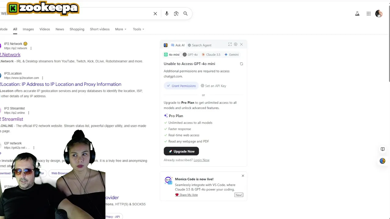Click the Web Browser sitelink chip

pos(59,173)
